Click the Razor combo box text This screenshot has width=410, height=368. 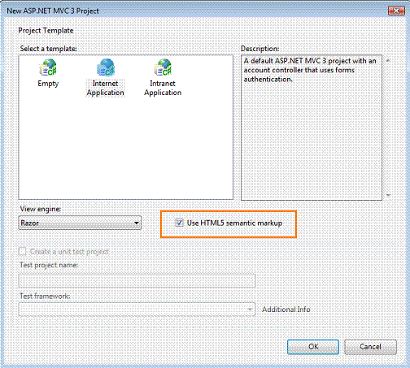pos(30,223)
